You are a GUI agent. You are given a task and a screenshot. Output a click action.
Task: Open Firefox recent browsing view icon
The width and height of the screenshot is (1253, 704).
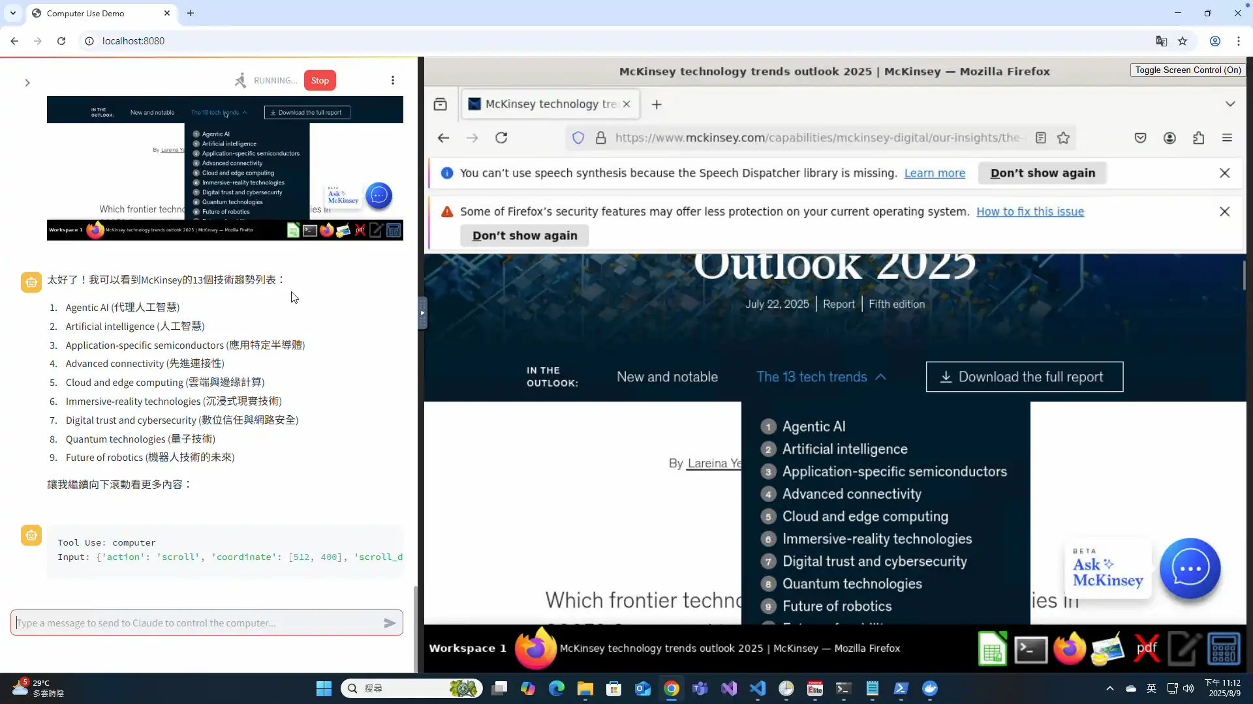(x=441, y=104)
